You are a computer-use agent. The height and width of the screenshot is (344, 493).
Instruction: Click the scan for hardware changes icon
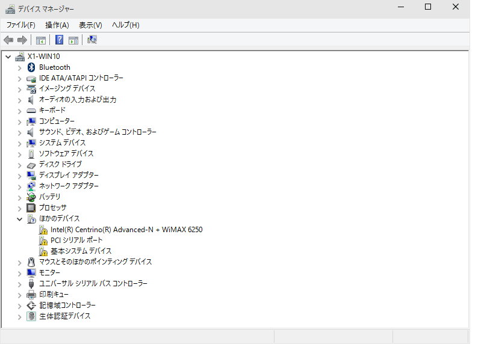92,40
